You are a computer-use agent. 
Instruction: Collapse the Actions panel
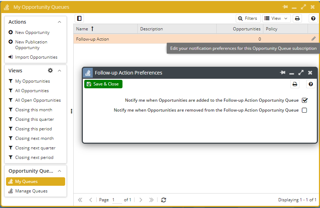click(59, 22)
